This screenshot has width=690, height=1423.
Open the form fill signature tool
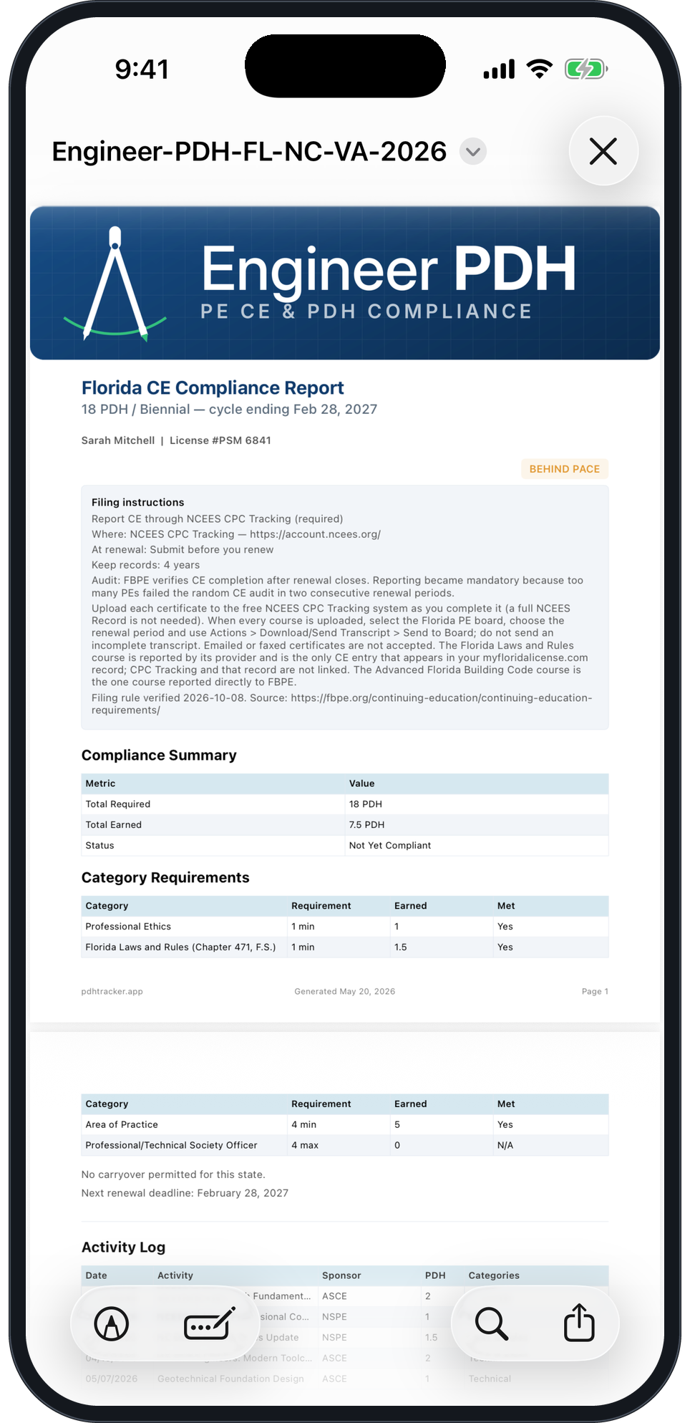point(209,1323)
